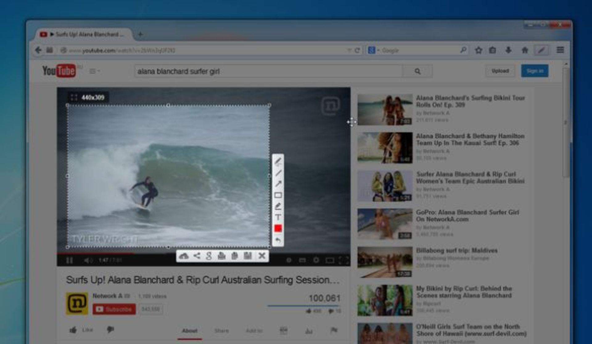Image resolution: width=592 pixels, height=344 pixels.
Task: Expand the YouTube guide menu dropdown
Action: click(94, 71)
